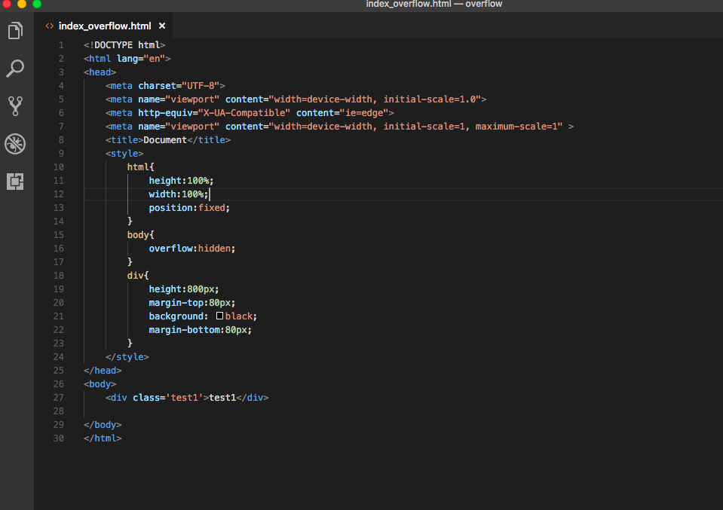Open the Extensions icon in activity bar

[x=15, y=182]
